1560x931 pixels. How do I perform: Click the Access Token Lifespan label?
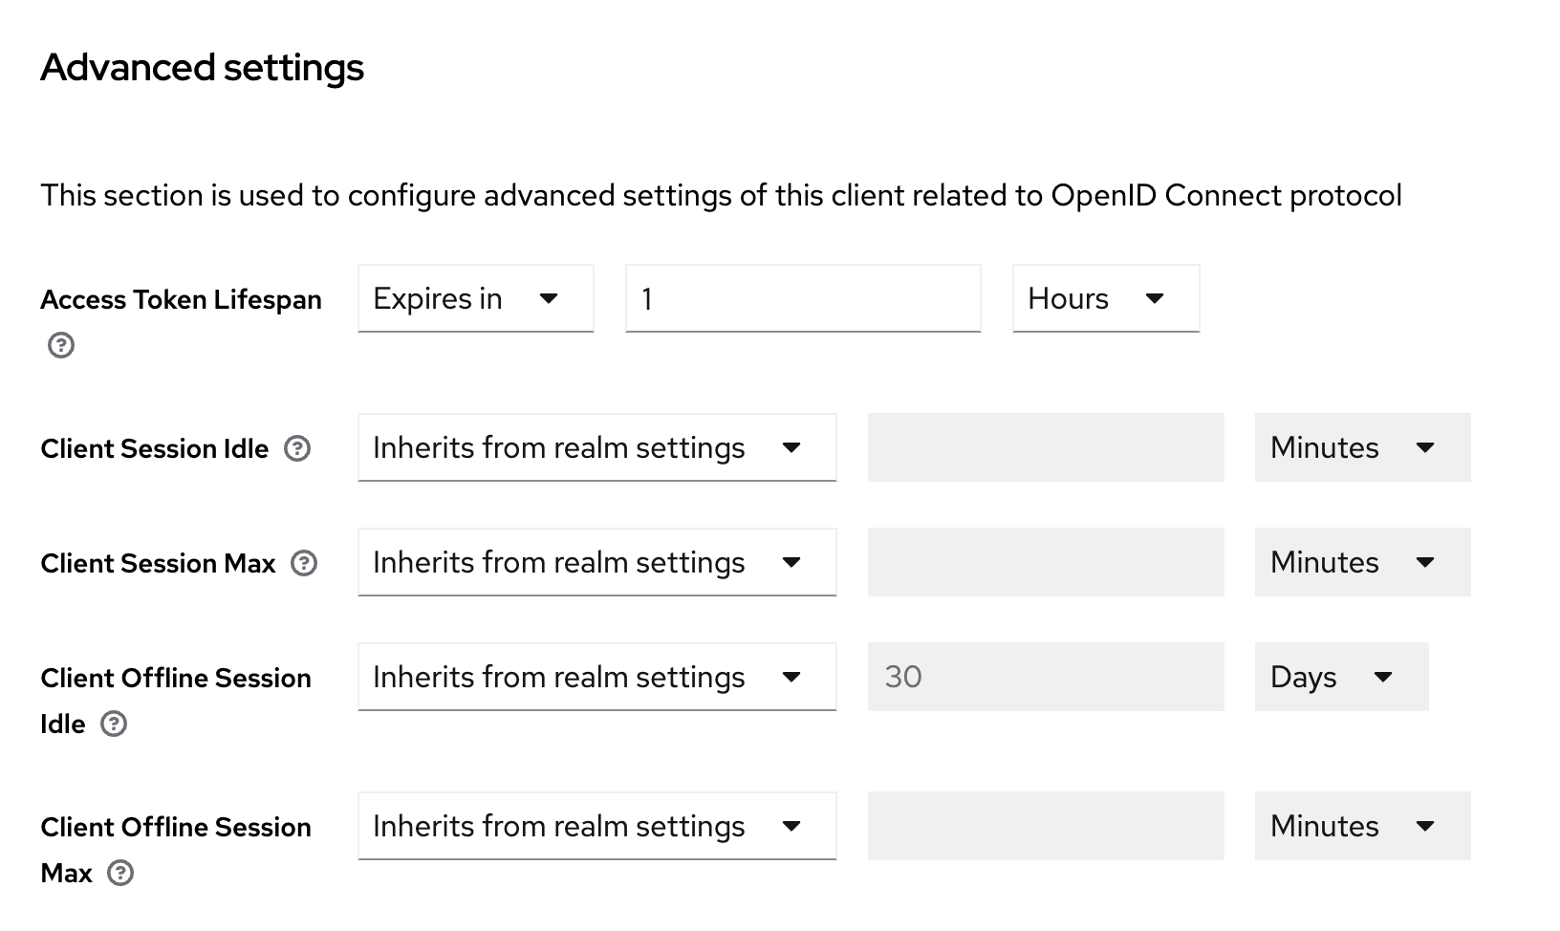181,299
